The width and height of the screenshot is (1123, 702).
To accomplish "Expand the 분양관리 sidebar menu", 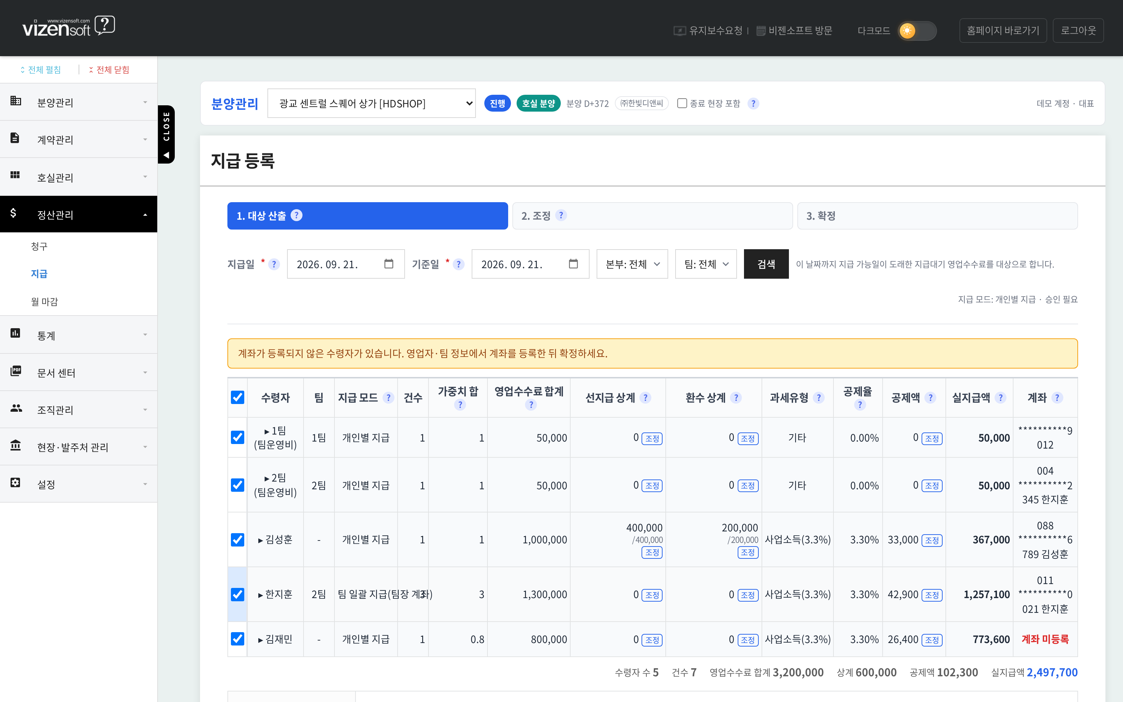I will (x=79, y=102).
